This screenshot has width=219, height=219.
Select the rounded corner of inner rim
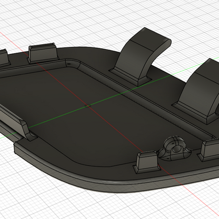(73, 63)
